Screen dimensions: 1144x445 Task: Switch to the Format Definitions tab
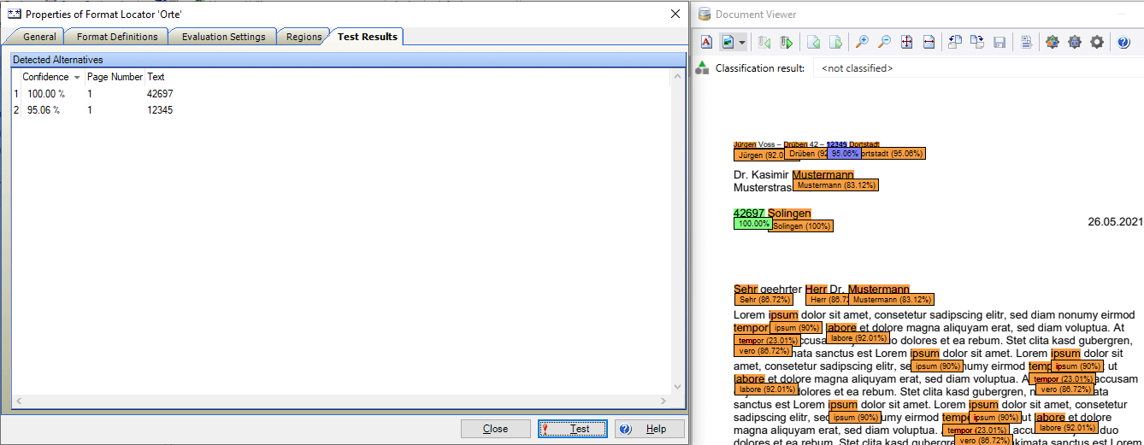click(117, 37)
